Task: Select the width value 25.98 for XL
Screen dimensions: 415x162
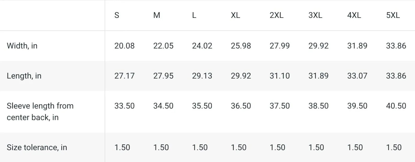Action: click(241, 46)
